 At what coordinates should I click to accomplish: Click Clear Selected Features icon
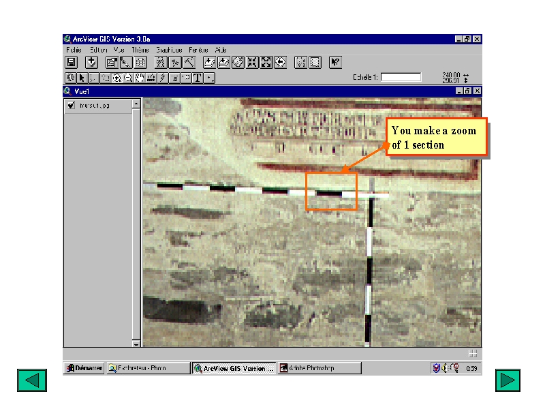(315, 63)
